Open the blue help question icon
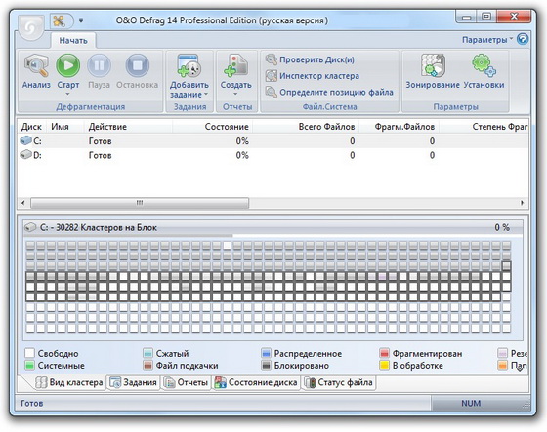Viewport: 547px width, 432px height. 523,39
